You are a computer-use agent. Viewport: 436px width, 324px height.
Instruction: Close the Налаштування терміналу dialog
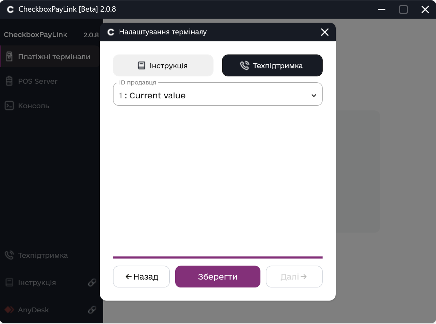(324, 32)
